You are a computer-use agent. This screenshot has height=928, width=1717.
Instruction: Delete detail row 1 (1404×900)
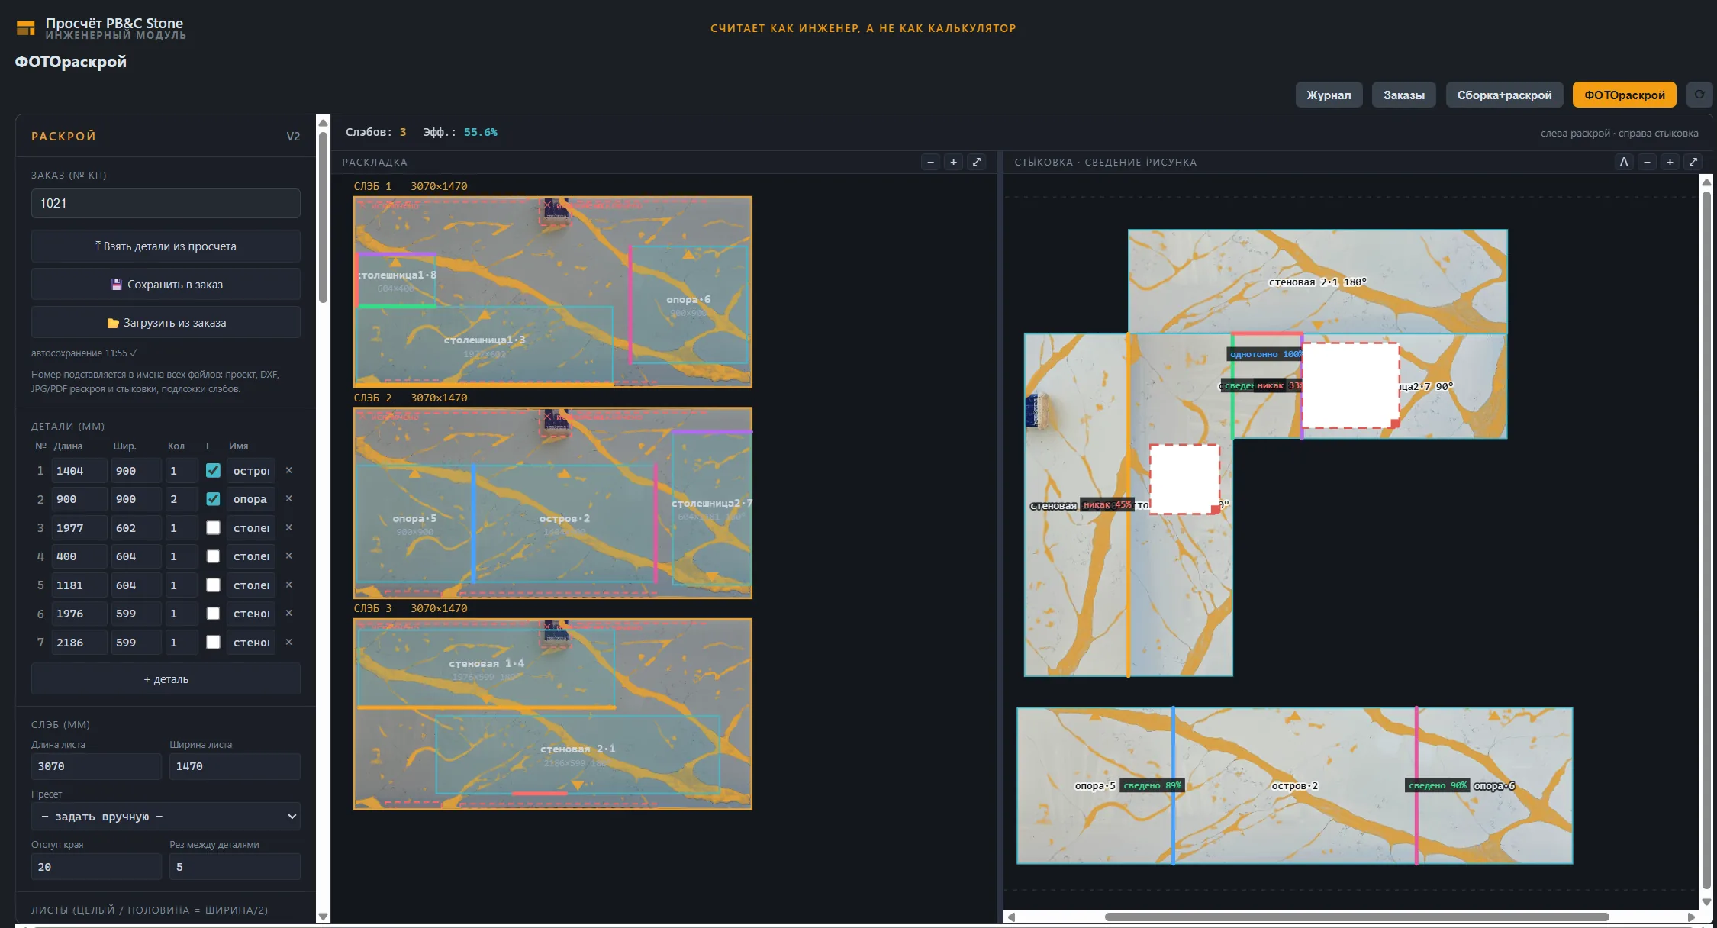[288, 470]
